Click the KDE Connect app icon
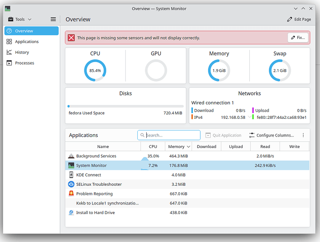Image resolution: width=320 pixels, height=242 pixels. click(x=71, y=175)
